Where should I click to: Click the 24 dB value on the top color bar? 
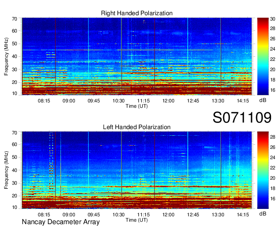pos(273,49)
